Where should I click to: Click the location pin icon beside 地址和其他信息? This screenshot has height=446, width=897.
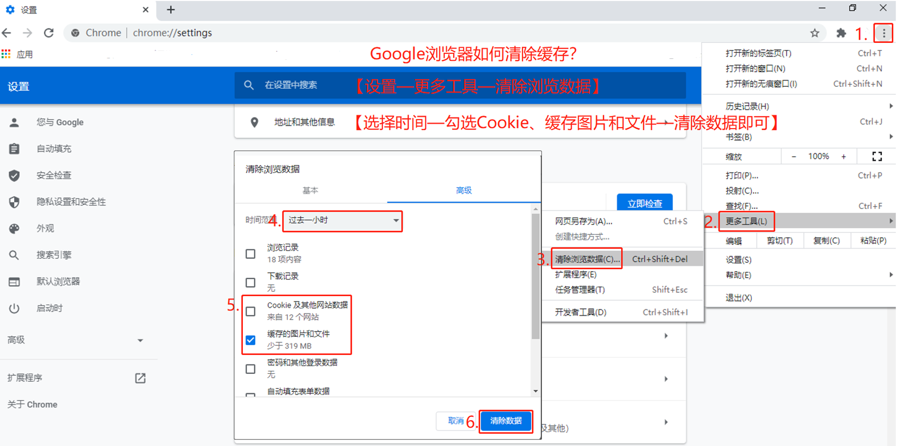[x=254, y=123]
